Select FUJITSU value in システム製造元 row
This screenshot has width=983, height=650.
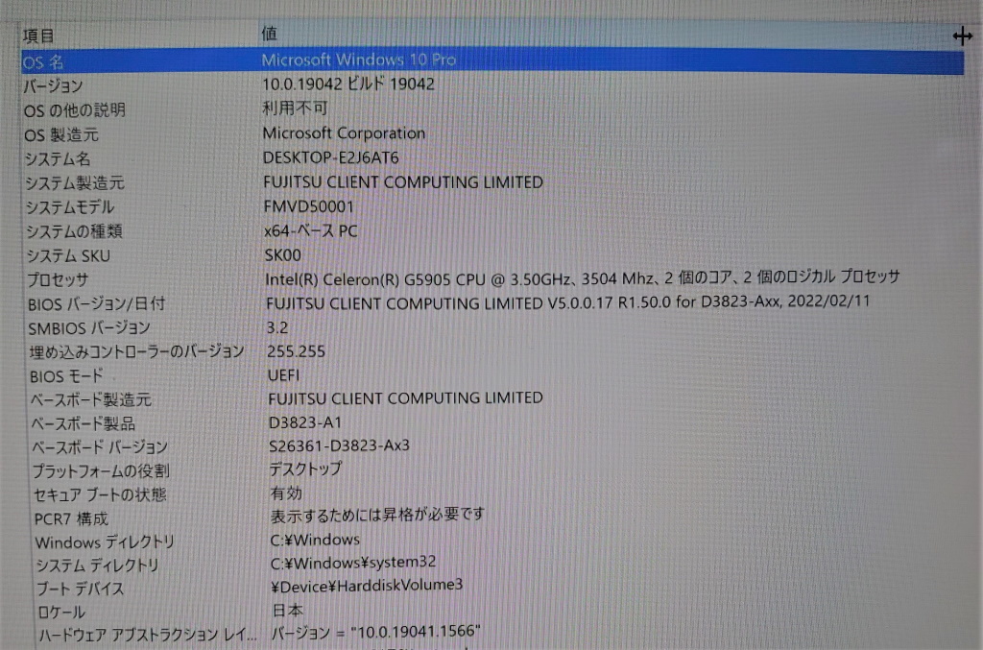point(403,182)
